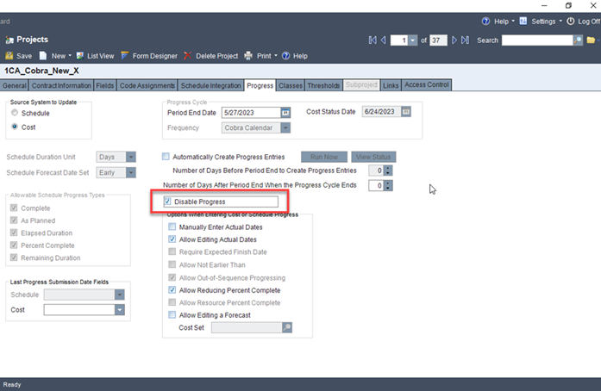Go to the next project record
Viewport: 601px width, 391px height.
click(x=454, y=40)
